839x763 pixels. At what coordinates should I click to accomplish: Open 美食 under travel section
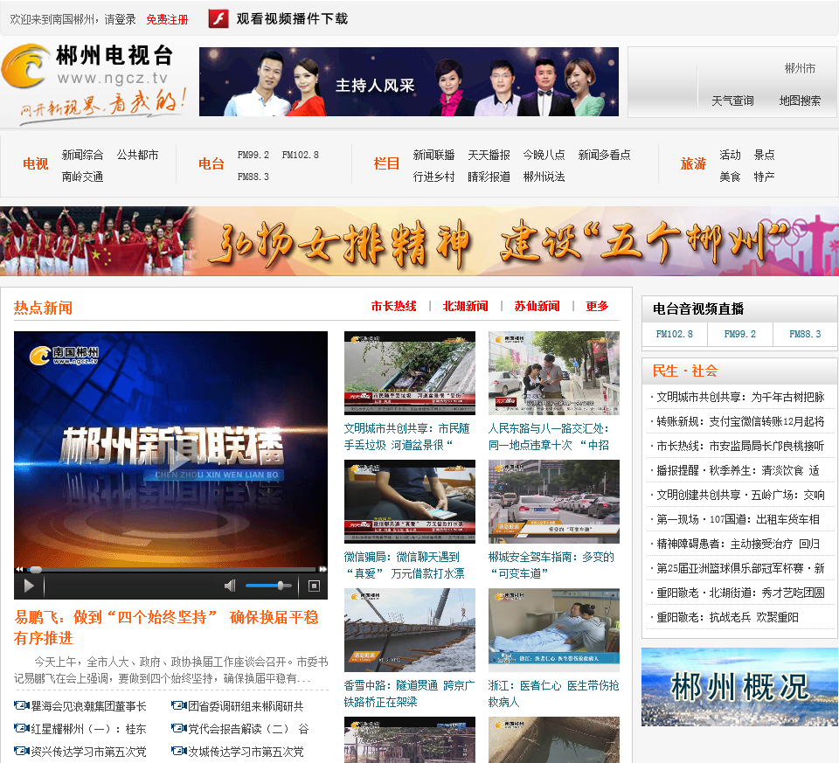coord(730,177)
